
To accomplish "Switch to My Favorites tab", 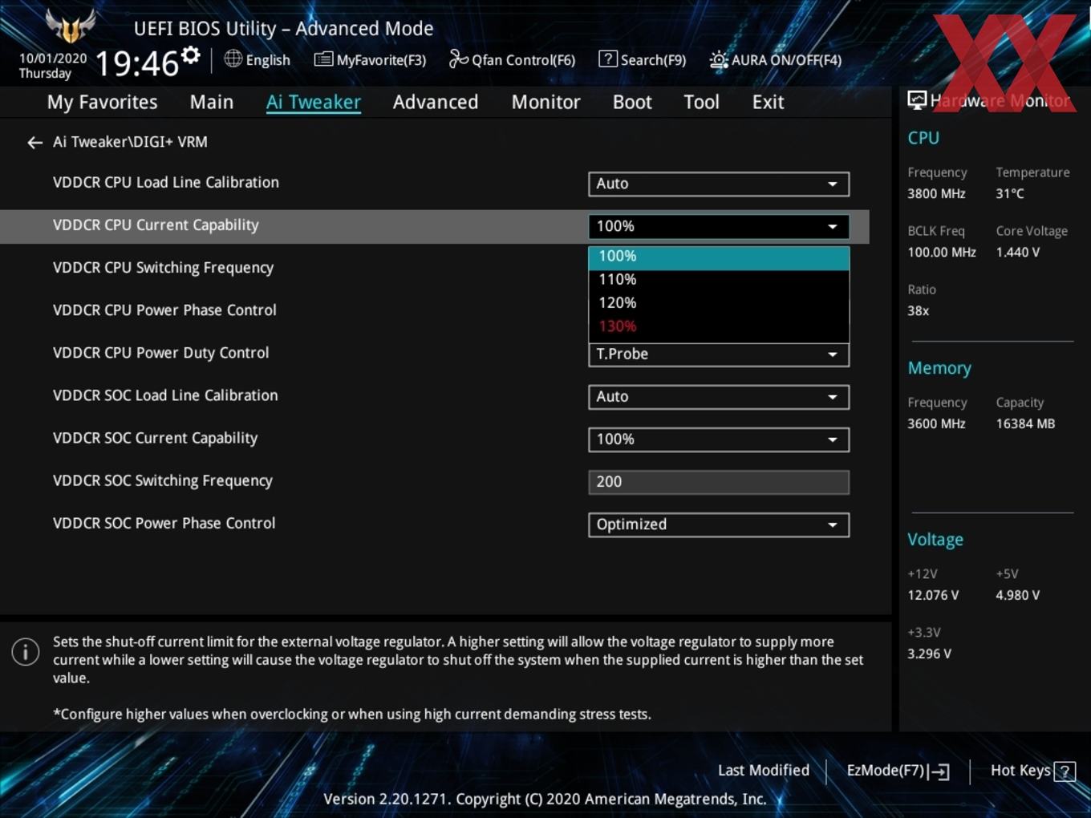I will click(x=102, y=102).
